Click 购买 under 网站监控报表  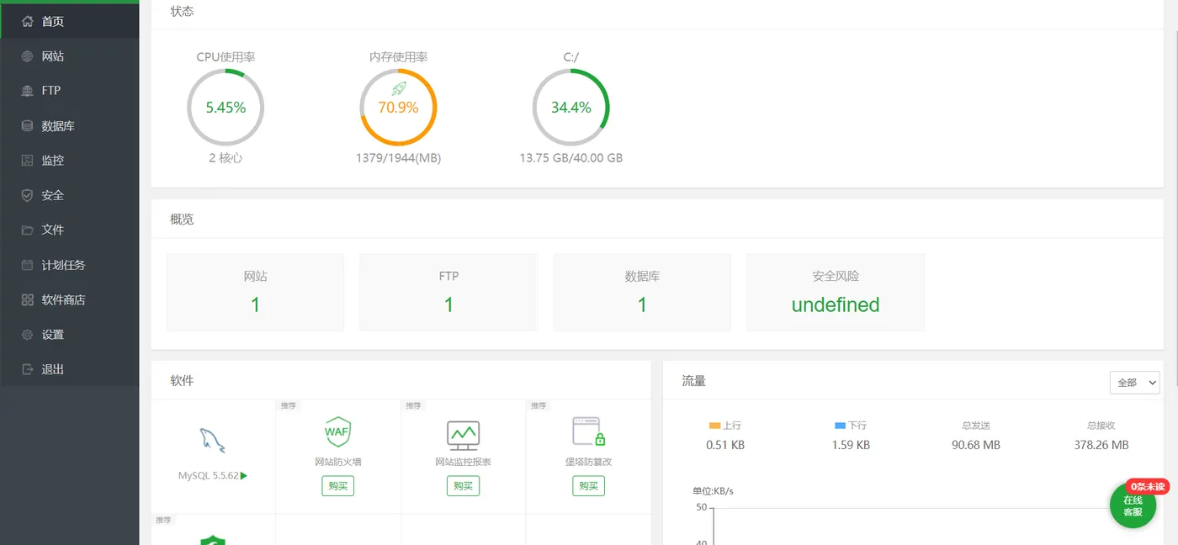463,486
